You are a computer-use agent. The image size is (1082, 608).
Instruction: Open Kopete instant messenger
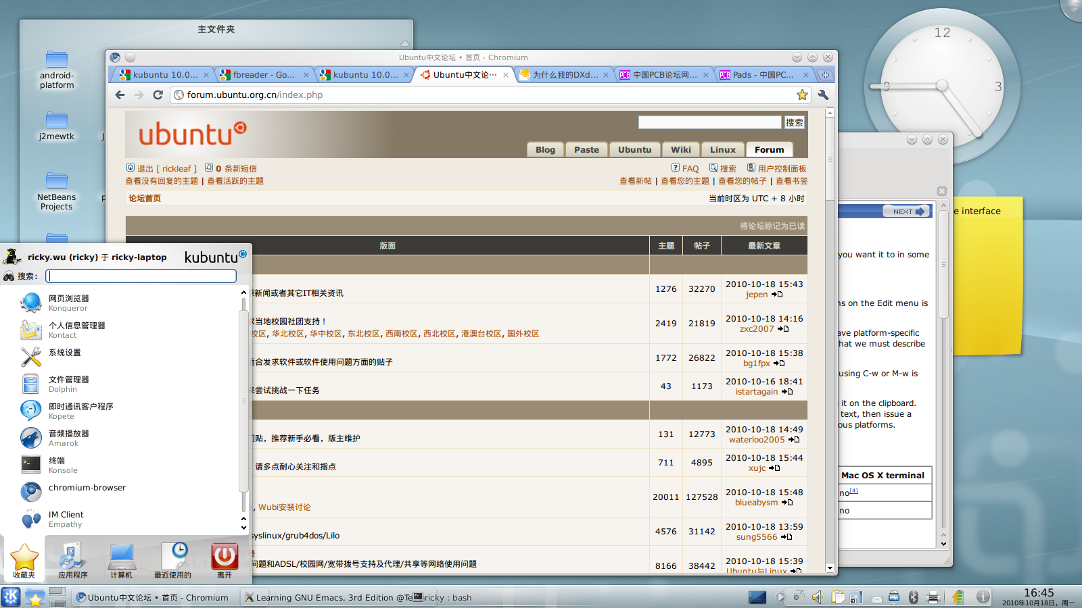coord(30,411)
